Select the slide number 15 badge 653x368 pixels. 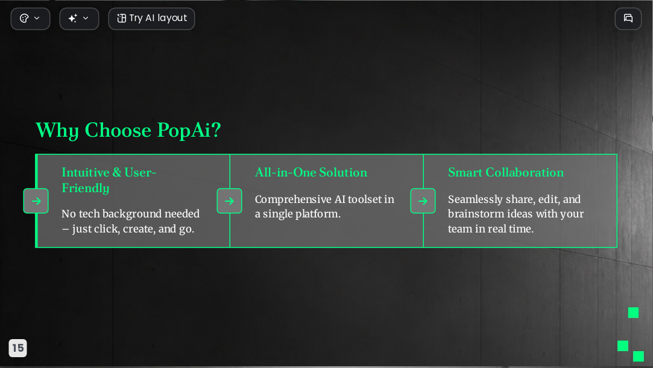[18, 348]
